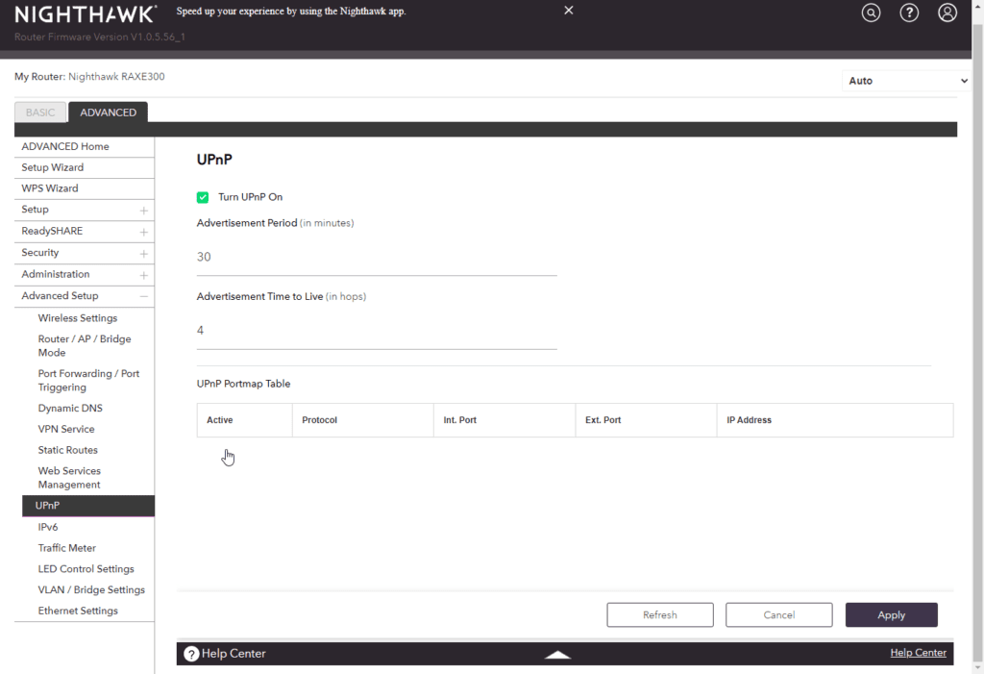Image resolution: width=984 pixels, height=674 pixels.
Task: Open Traffic Meter in the sidebar
Action: tap(66, 548)
